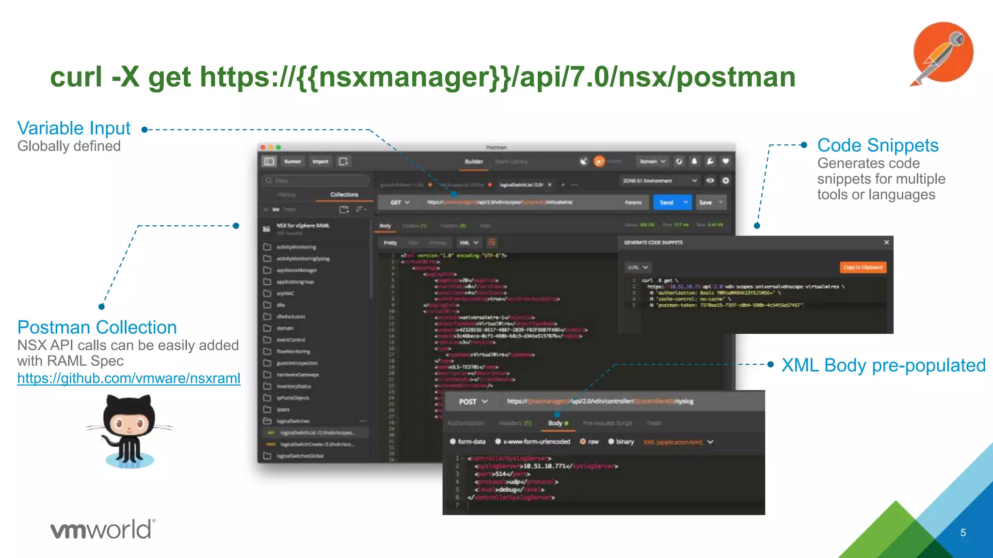Close the Generate Code Snippets panel
This screenshot has width=993, height=558.
coord(886,242)
